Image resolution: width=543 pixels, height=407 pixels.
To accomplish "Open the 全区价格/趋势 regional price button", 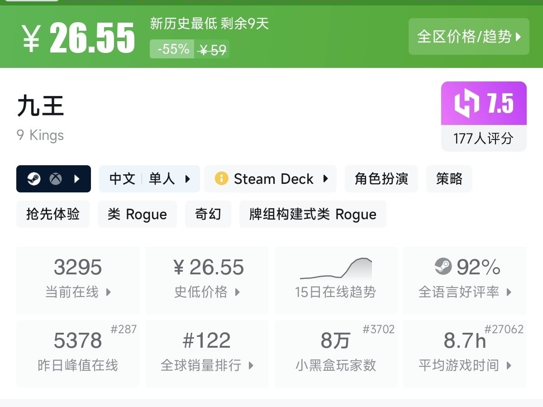I will pos(468,37).
